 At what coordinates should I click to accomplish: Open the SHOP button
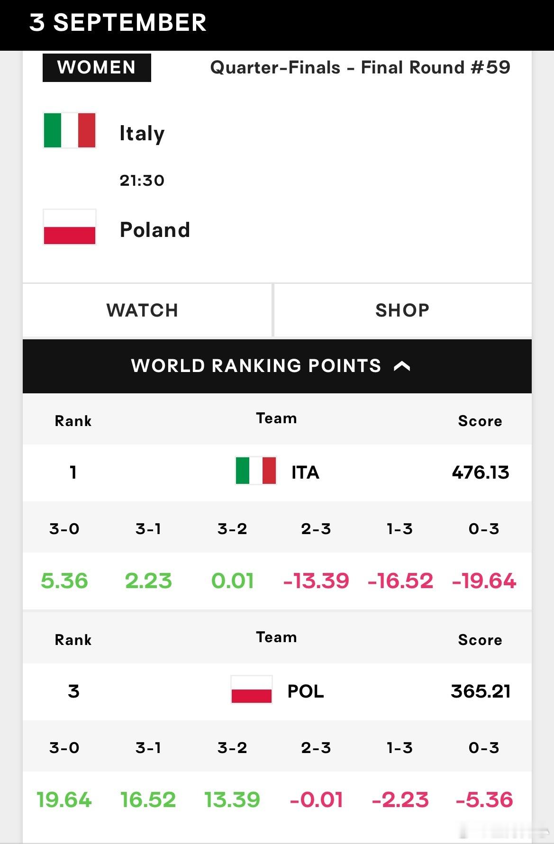point(403,310)
